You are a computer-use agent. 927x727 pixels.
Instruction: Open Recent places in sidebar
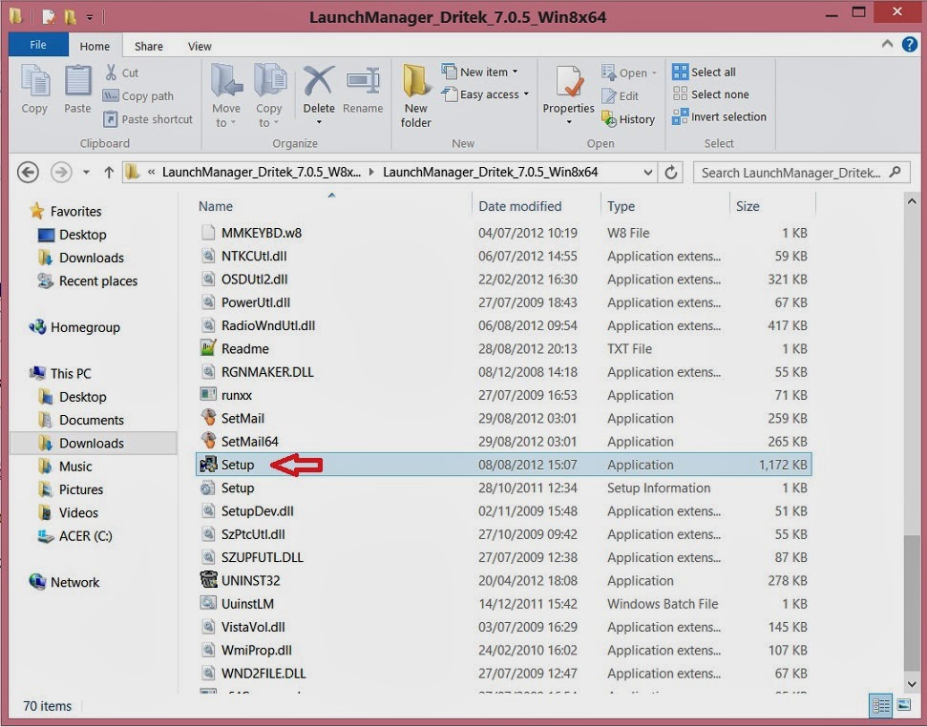coord(88,281)
